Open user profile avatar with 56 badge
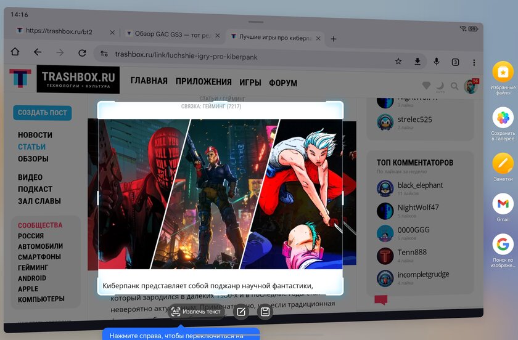The height and width of the screenshot is (340, 518). click(x=471, y=86)
